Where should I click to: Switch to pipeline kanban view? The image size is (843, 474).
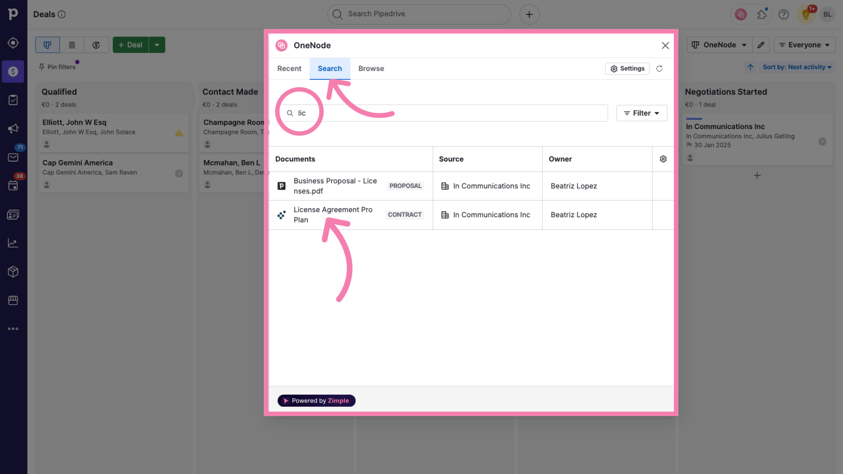tap(47, 45)
